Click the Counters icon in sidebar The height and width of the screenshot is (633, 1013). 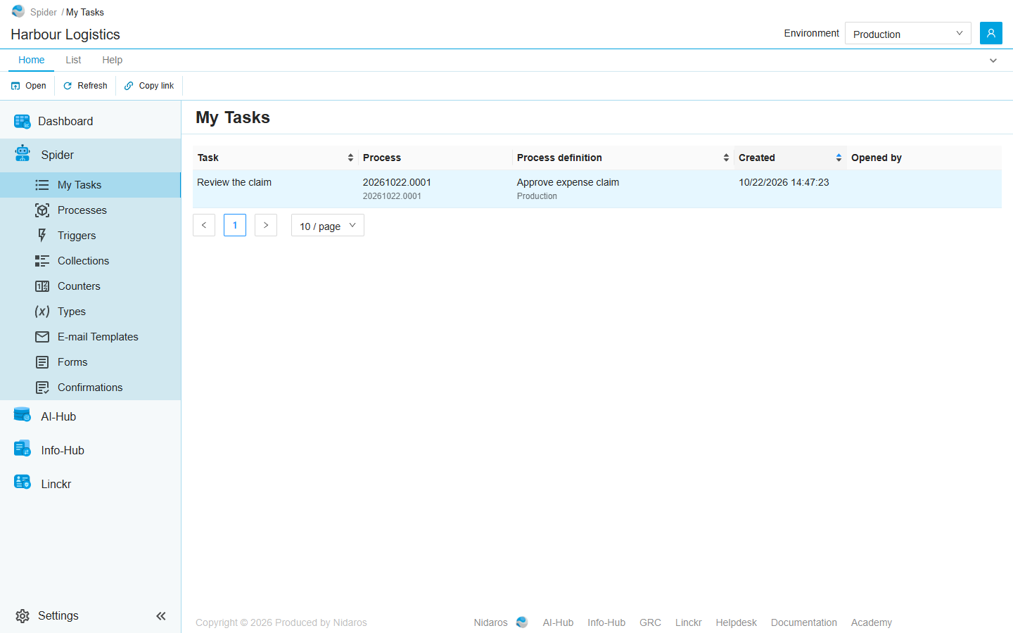coord(42,286)
